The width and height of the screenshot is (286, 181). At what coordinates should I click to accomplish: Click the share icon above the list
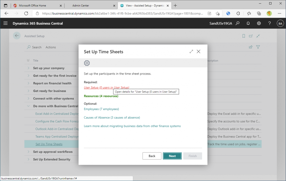(251, 47)
